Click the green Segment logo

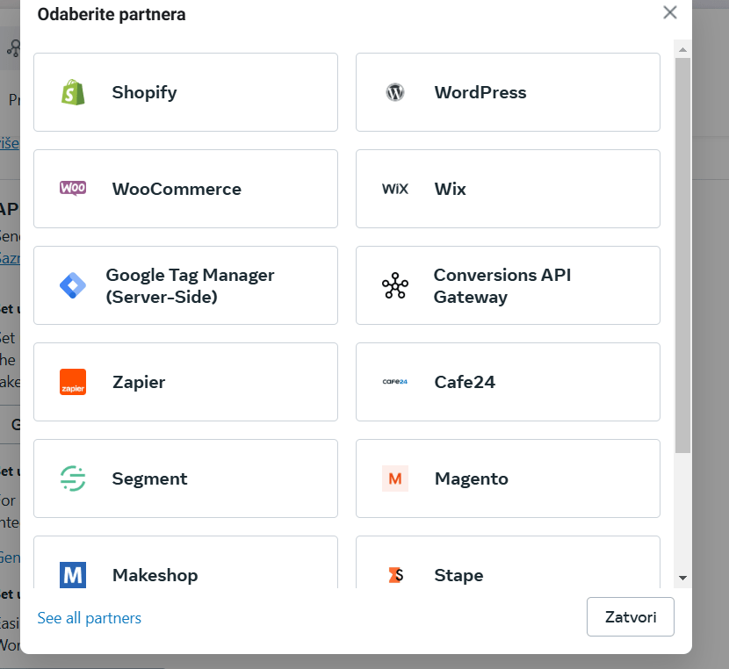coord(73,478)
